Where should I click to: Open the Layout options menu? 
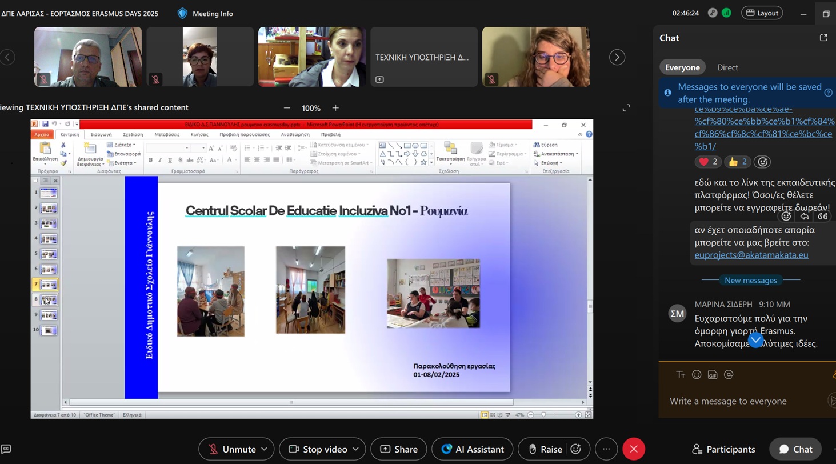[x=762, y=13]
